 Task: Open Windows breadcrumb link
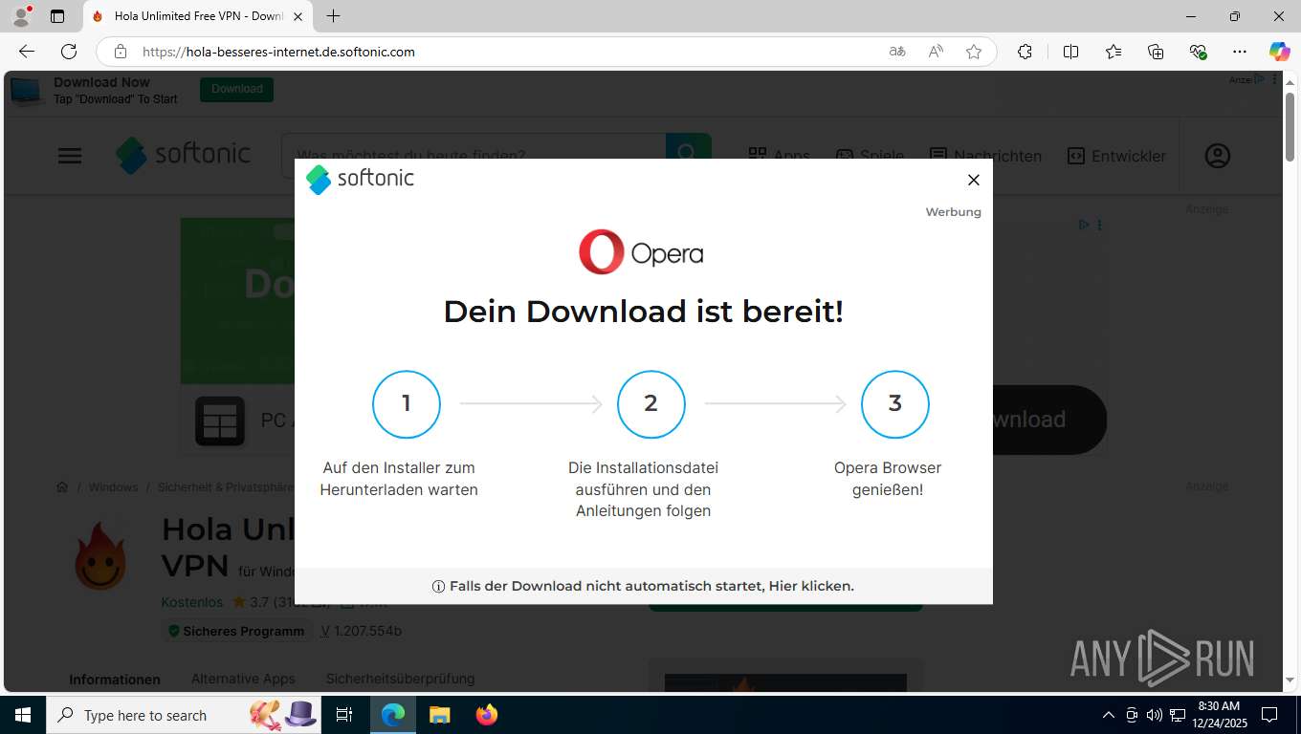pos(113,487)
